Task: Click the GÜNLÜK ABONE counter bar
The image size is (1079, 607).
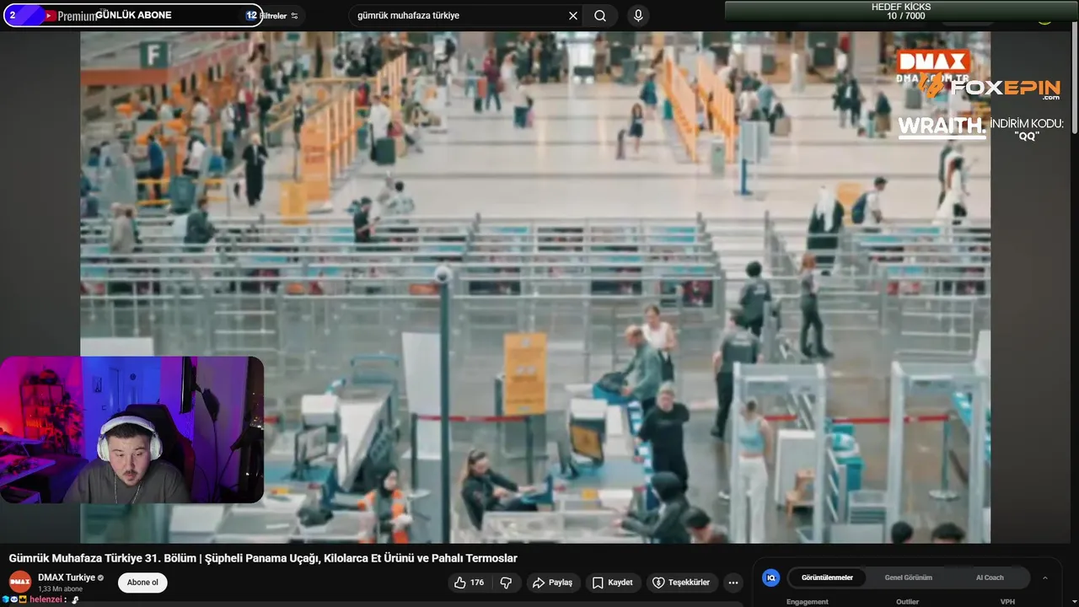Action: [x=133, y=15]
